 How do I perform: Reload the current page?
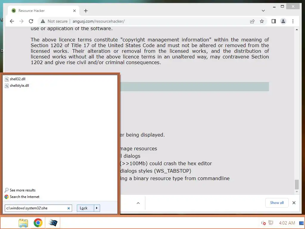coord(31,21)
